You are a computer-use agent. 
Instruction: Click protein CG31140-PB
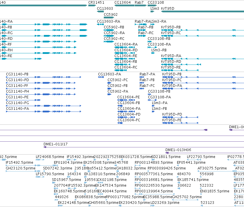(x=44, y=77)
